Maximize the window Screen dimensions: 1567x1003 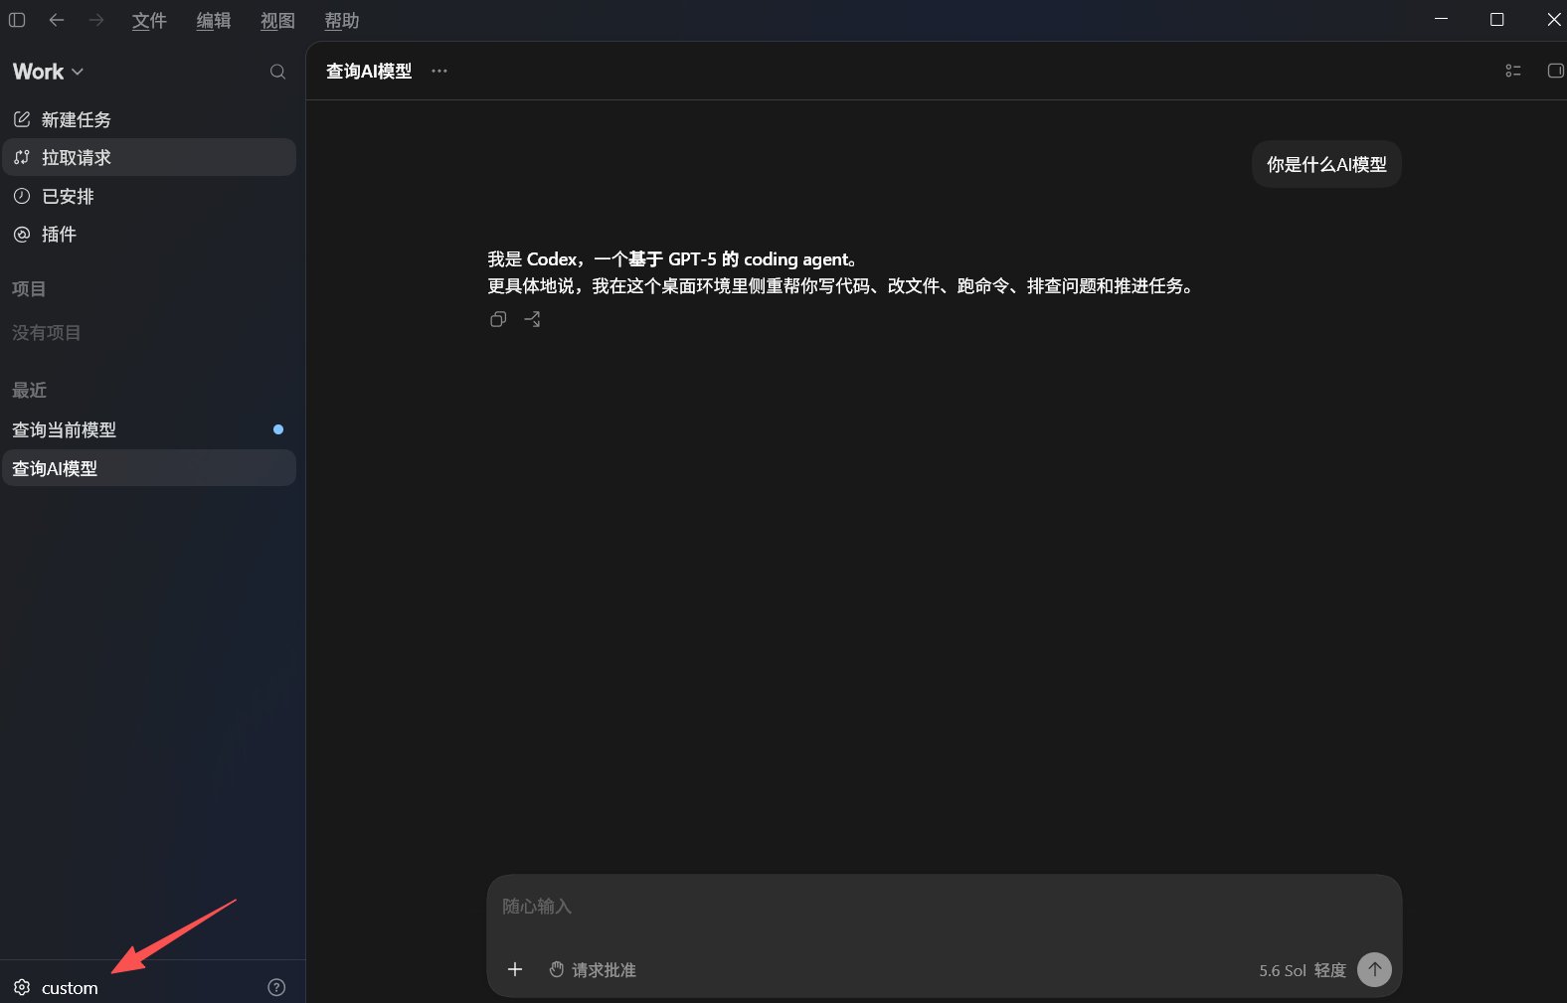tap(1496, 19)
